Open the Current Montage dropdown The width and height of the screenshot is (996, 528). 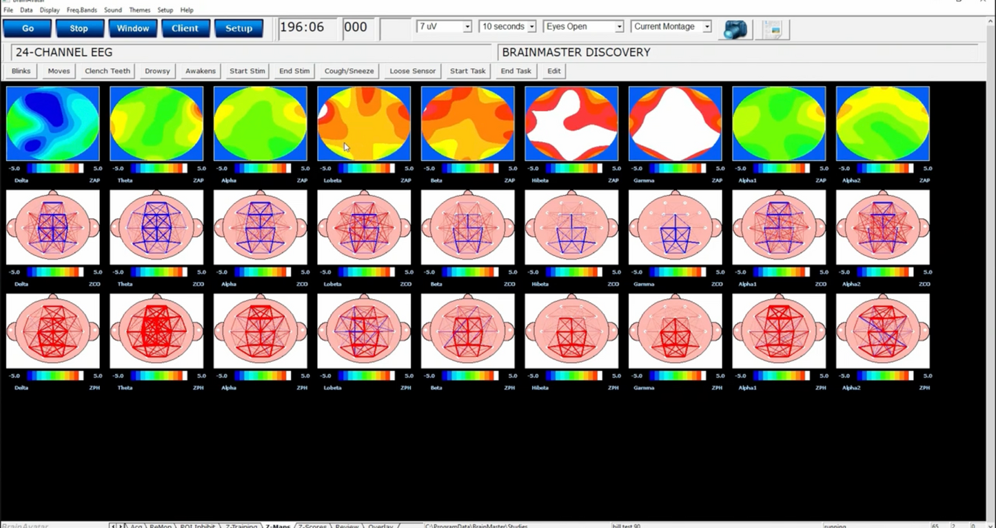[x=671, y=27]
